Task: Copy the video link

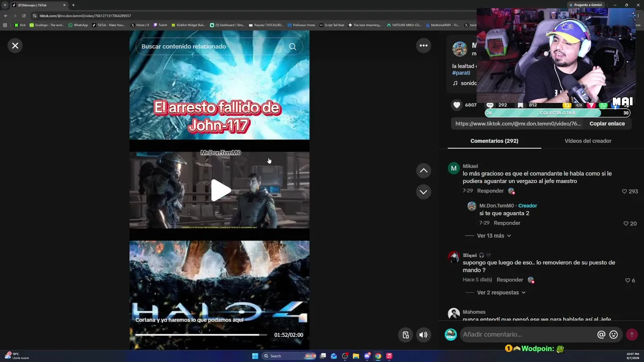Action: pos(607,124)
